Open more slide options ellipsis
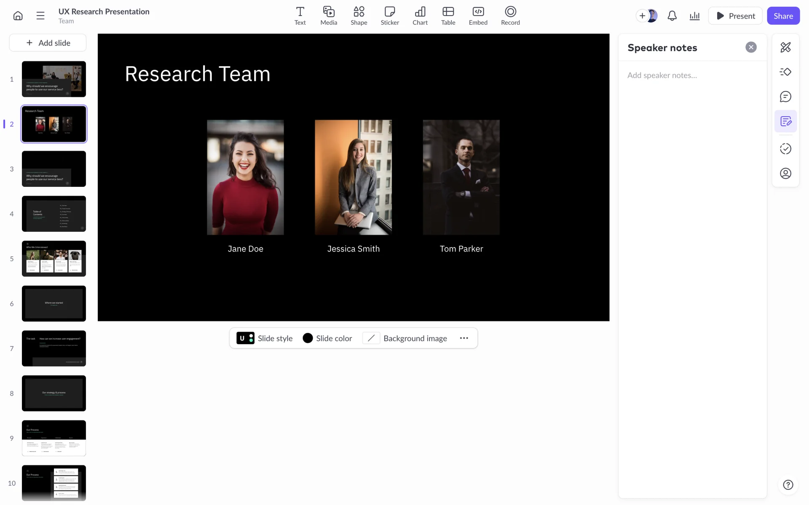Screen dimensions: 809x505 click(464, 338)
